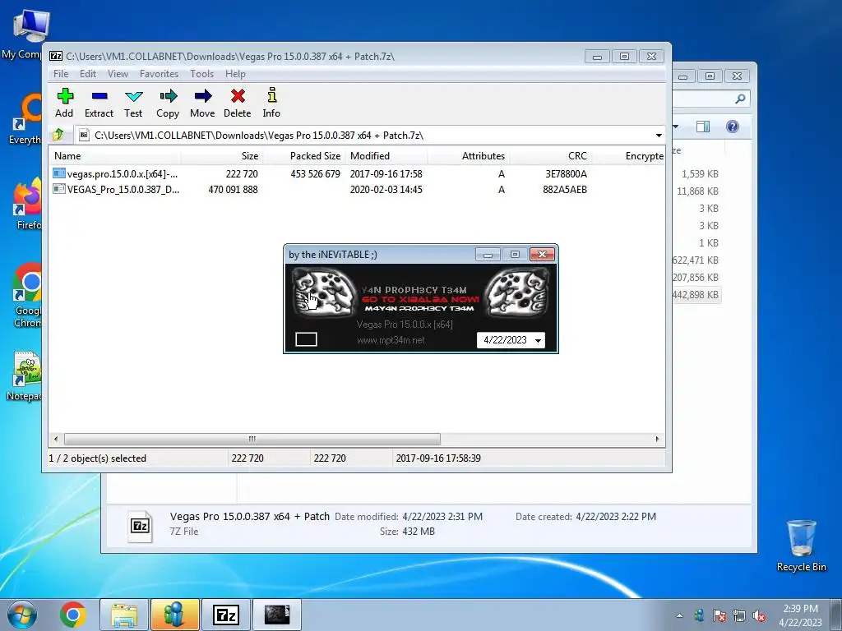Switch to the 7-Zip taskbar button
This screenshot has height=631, width=842.
point(225,615)
